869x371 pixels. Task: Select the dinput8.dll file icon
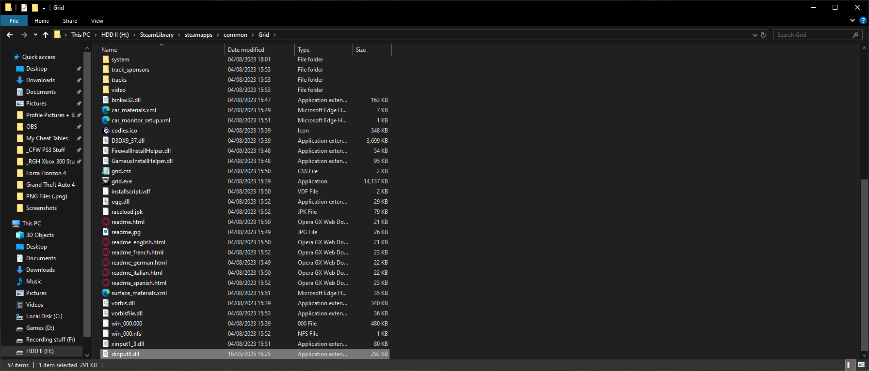click(106, 354)
